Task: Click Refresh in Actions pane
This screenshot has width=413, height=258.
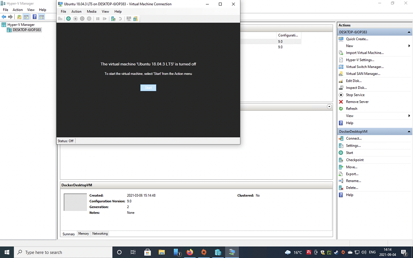Action: (x=352, y=109)
